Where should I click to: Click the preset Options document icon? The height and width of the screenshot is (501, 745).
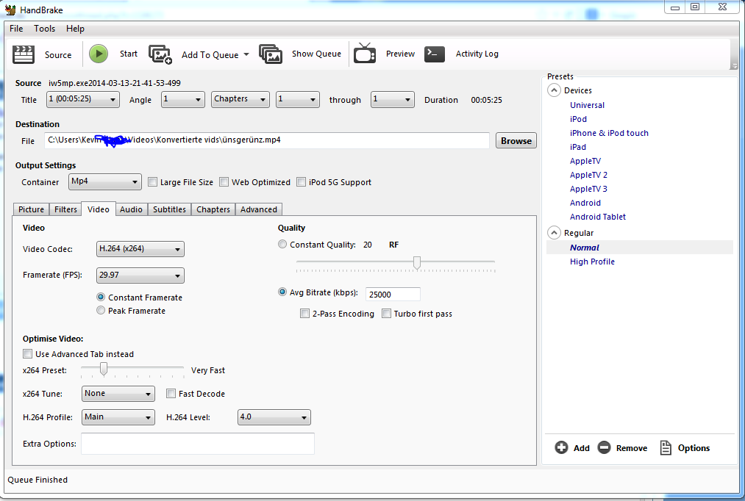(666, 447)
